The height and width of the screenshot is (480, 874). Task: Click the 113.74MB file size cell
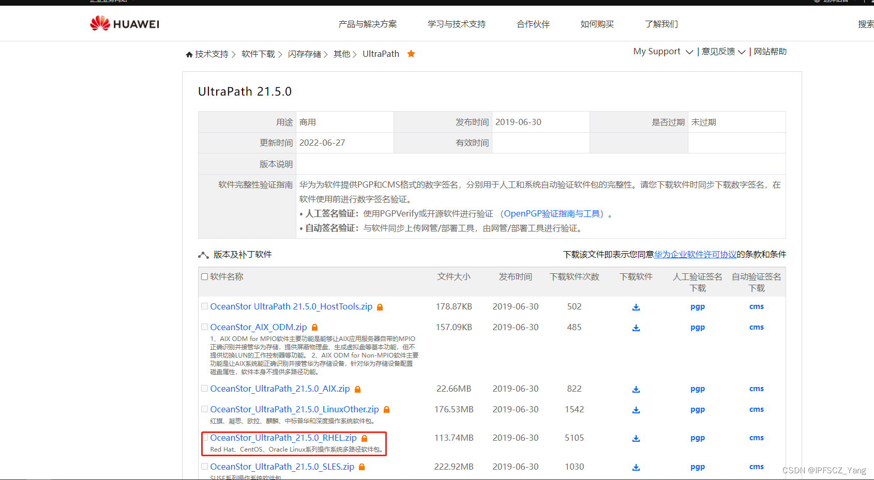point(454,438)
